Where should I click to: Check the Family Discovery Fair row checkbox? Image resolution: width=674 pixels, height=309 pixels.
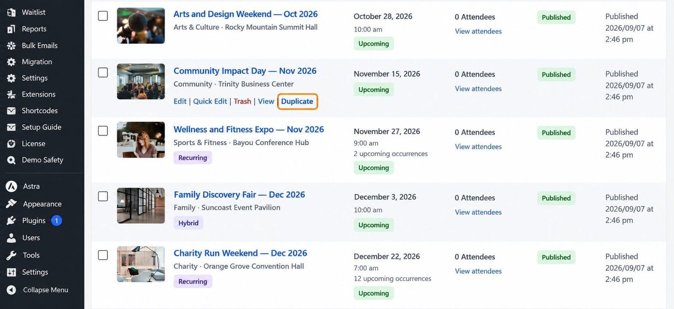coord(103,196)
